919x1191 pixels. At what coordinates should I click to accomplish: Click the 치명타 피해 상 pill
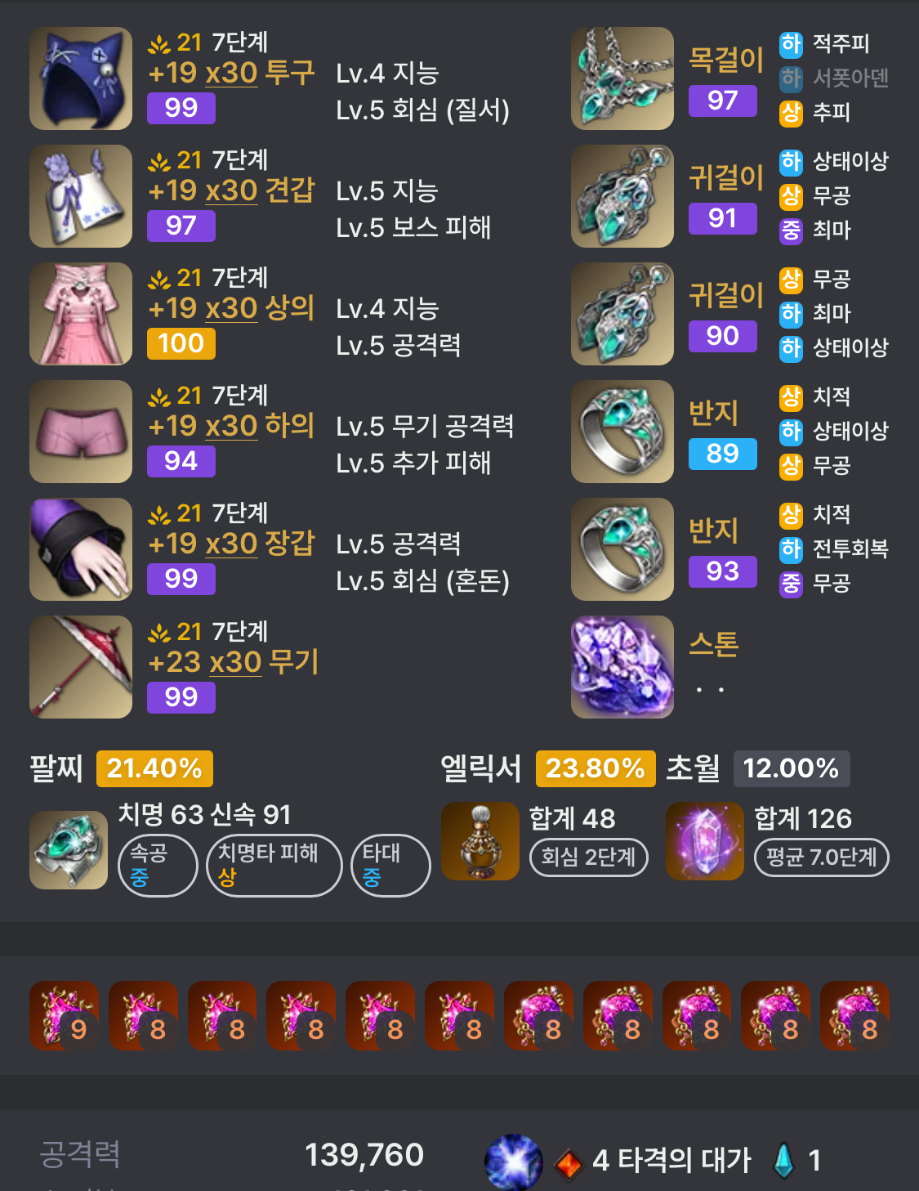(x=274, y=865)
